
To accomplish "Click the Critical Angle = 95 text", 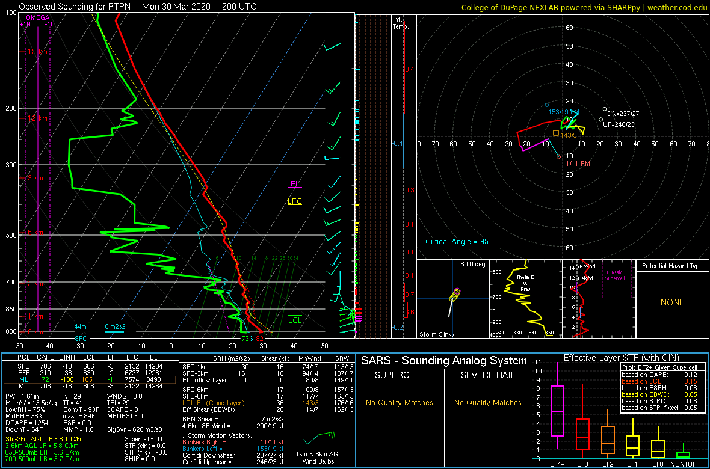I will coord(457,241).
